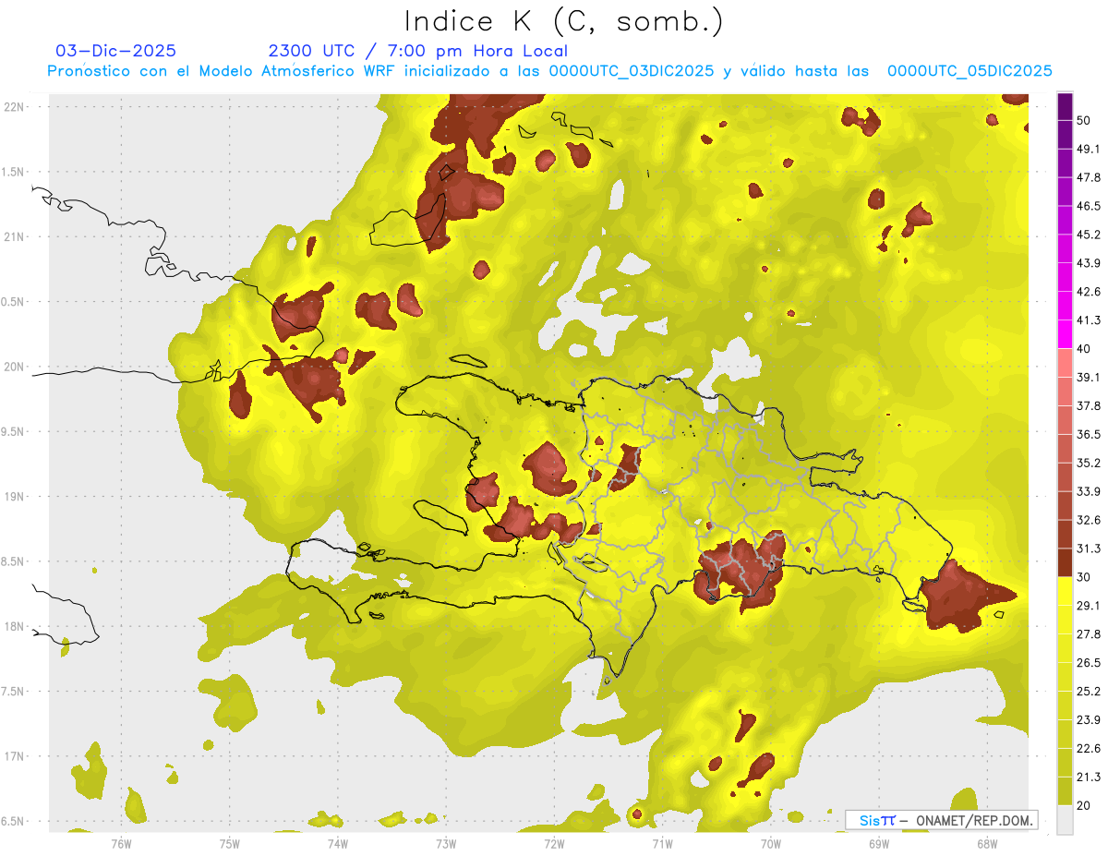Image resolution: width=1108 pixels, height=856 pixels.
Task: Click the gray swatch below legend value 20
Action: pos(1065,819)
